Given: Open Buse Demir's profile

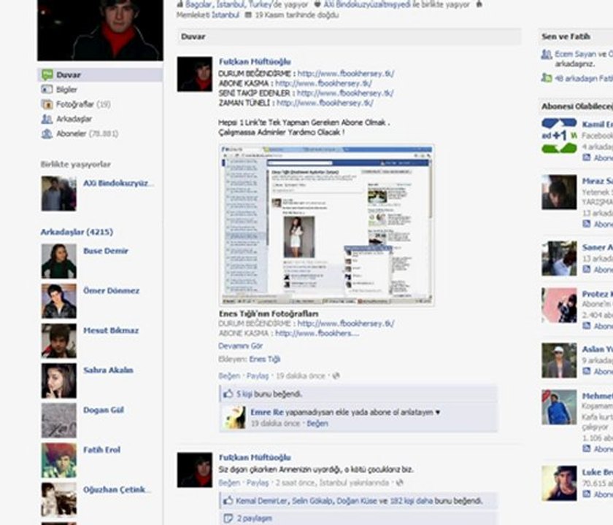Looking at the screenshot, I should (106, 251).
